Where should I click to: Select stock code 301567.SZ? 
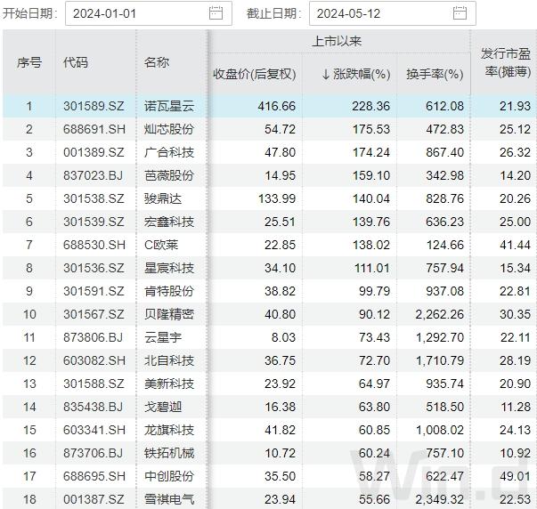coord(94,314)
